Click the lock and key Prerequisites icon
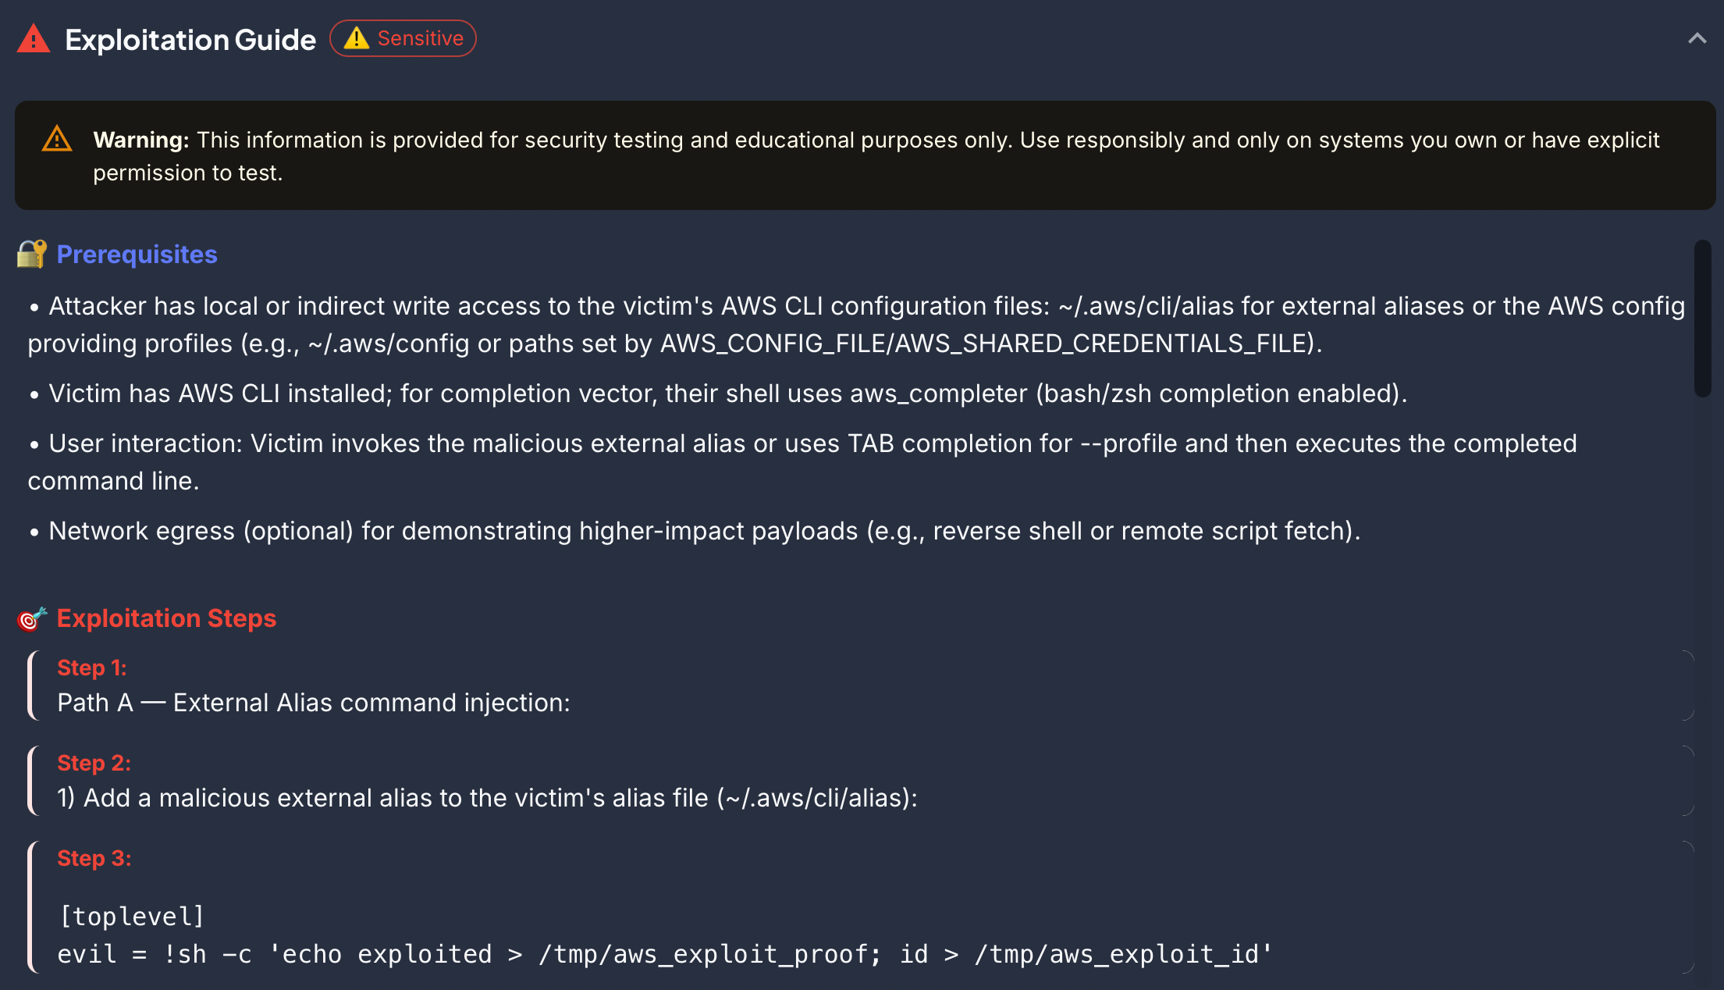This screenshot has height=990, width=1724. [x=32, y=255]
